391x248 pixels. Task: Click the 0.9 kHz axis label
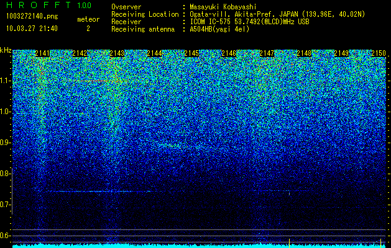pos(6,143)
